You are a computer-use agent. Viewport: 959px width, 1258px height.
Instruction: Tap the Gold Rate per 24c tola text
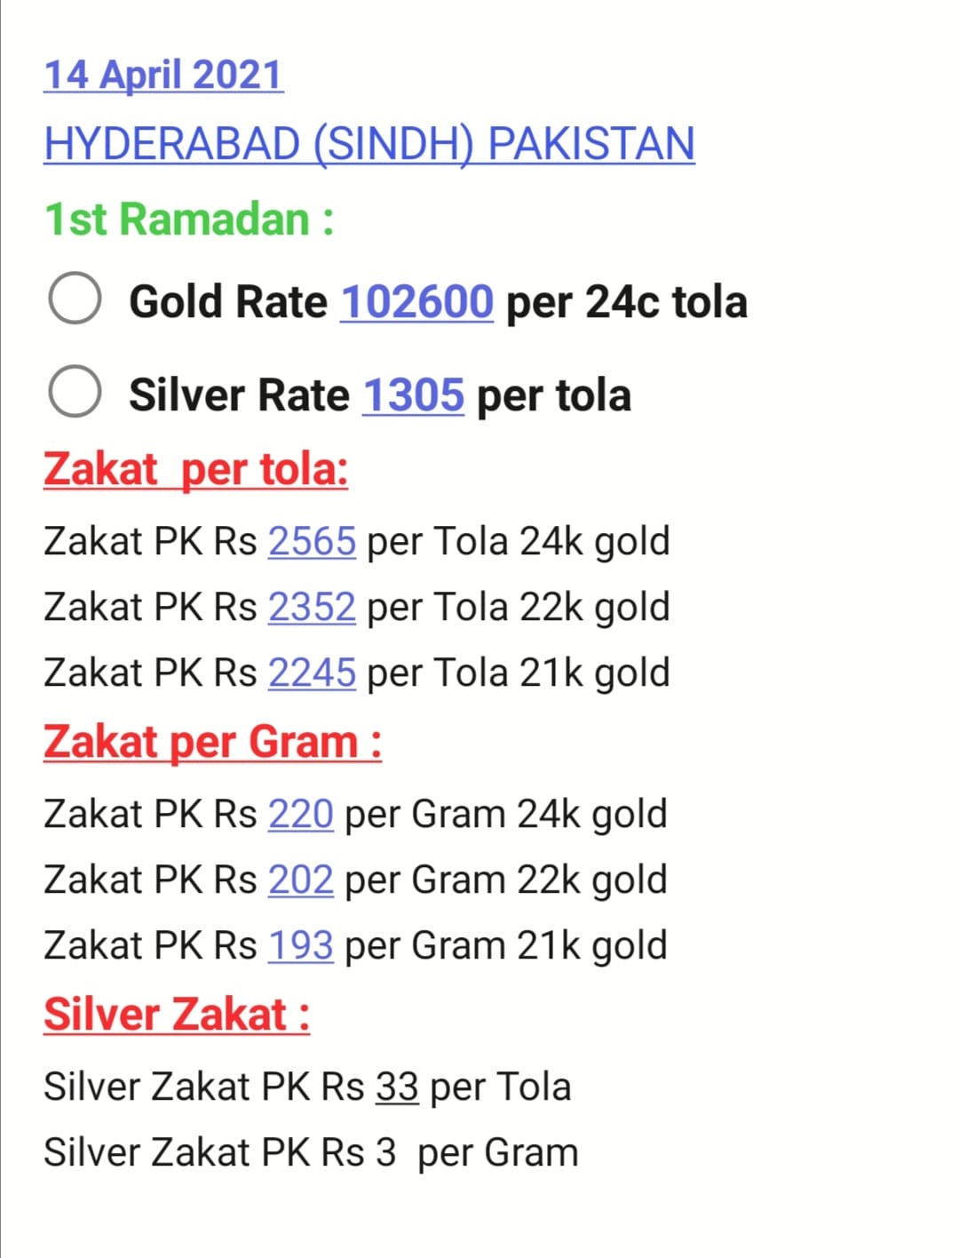coord(438,302)
